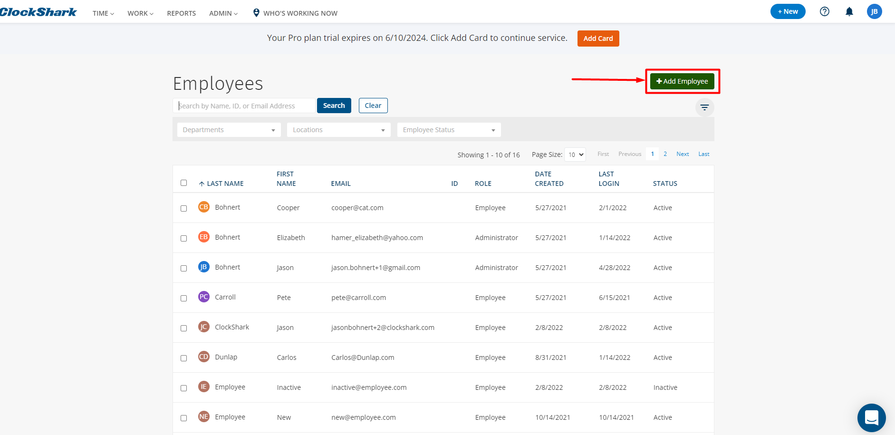Open the help question mark icon
This screenshot has width=895, height=435.
pos(825,11)
